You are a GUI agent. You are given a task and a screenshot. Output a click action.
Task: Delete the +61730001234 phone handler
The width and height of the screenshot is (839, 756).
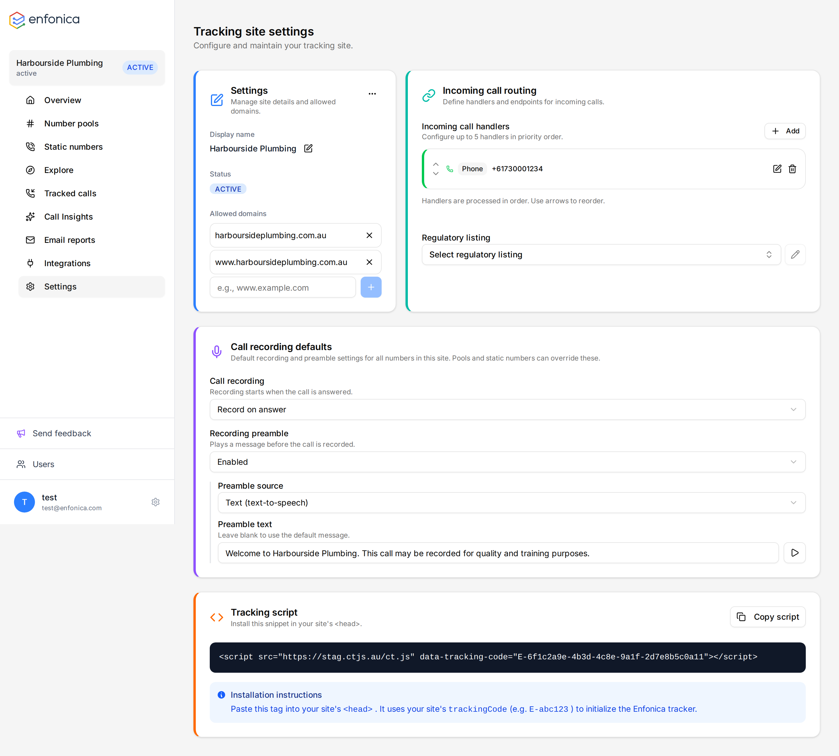792,169
